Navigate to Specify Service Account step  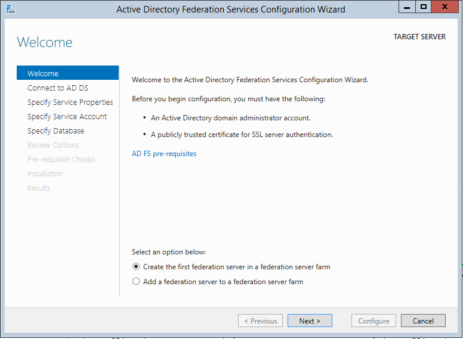67,117
